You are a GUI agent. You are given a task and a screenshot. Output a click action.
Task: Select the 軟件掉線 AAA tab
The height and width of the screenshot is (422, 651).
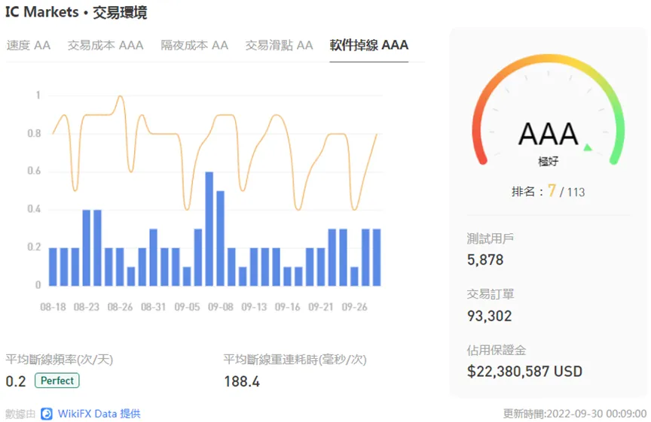(369, 45)
